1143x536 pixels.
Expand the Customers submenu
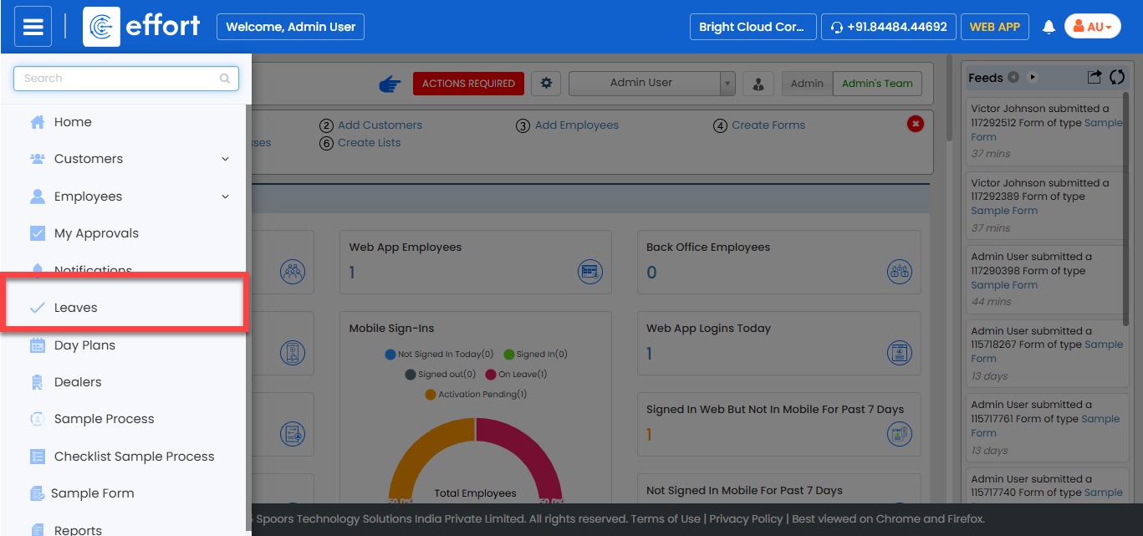(x=225, y=159)
